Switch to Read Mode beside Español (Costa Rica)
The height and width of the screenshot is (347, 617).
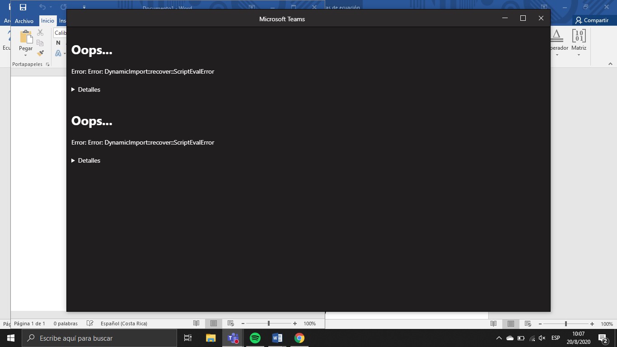click(x=196, y=324)
